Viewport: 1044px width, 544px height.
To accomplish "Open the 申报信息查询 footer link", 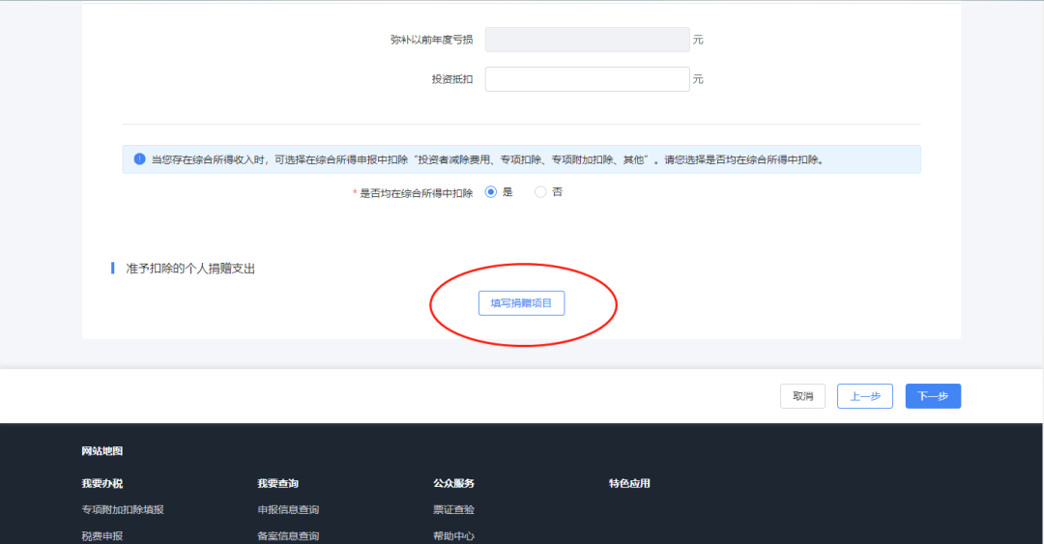I will pos(288,509).
